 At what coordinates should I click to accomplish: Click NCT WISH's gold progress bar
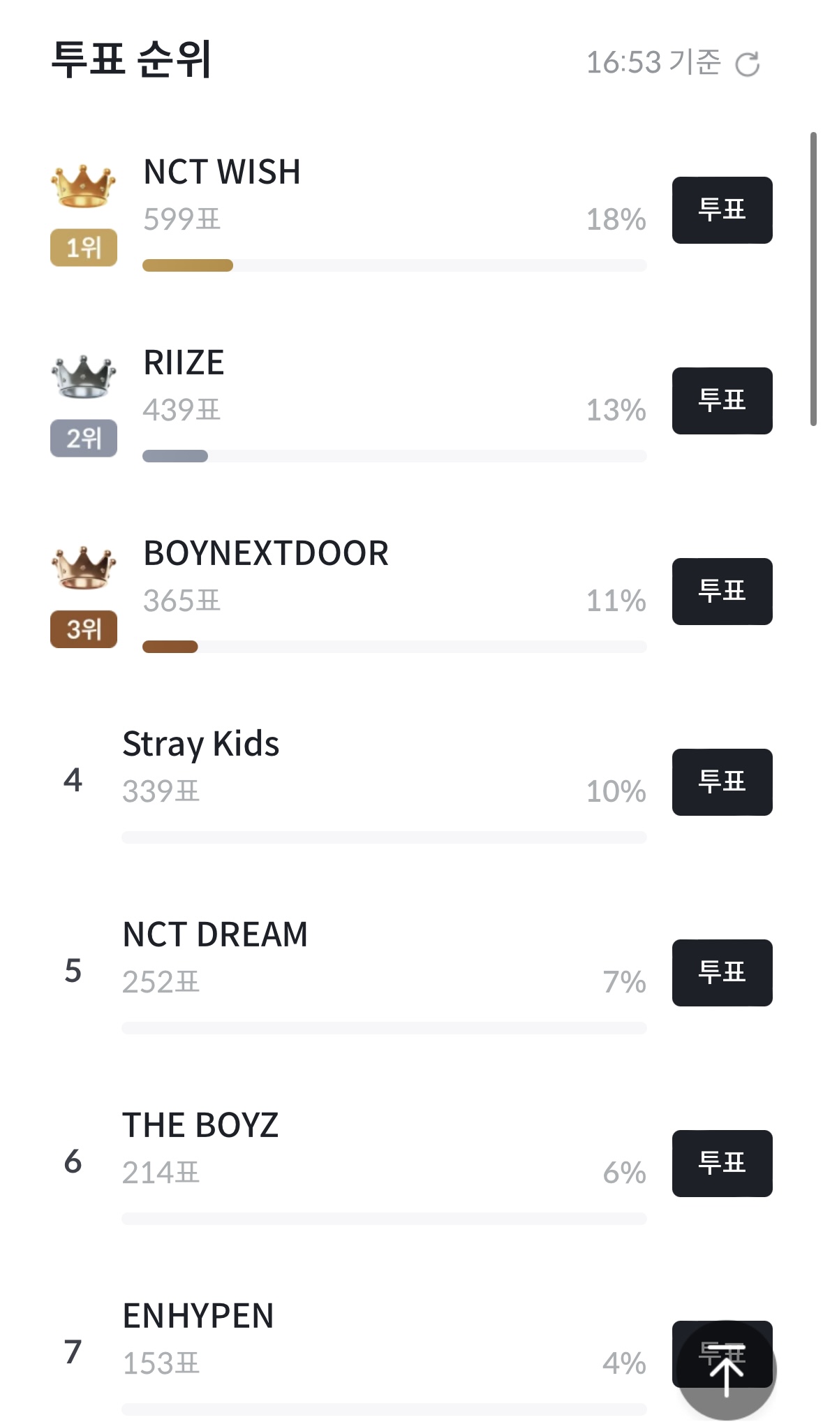click(188, 265)
